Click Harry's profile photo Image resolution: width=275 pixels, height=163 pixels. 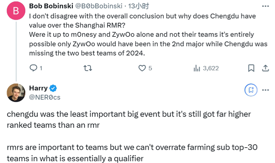[x=15, y=92]
